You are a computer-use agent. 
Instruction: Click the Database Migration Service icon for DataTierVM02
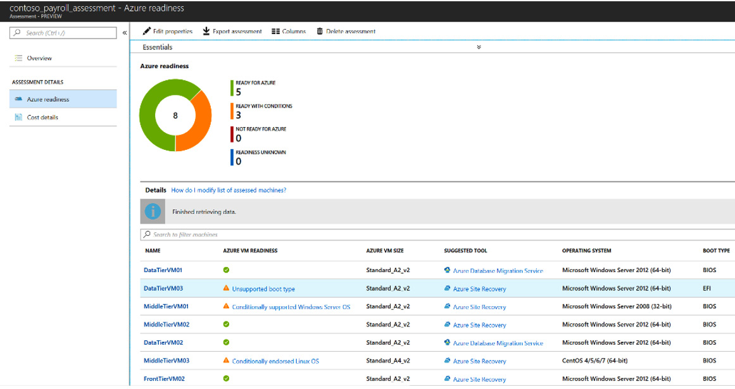(x=447, y=342)
